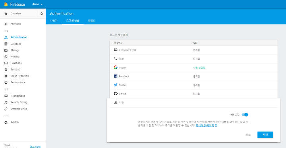
Task: Click the Google G logo
Action: [116, 67]
